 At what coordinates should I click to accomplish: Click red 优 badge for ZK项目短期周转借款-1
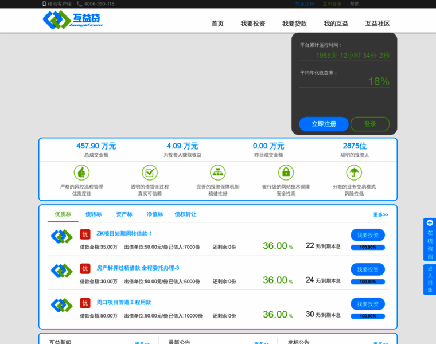(x=85, y=234)
